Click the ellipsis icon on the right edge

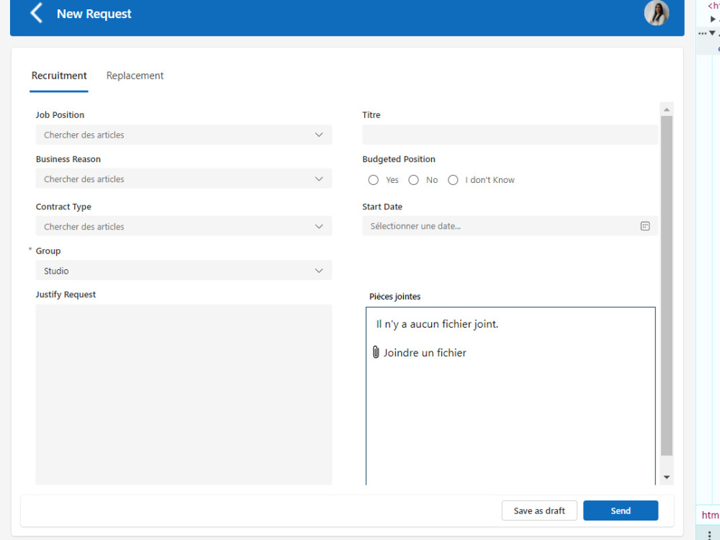coord(703,32)
